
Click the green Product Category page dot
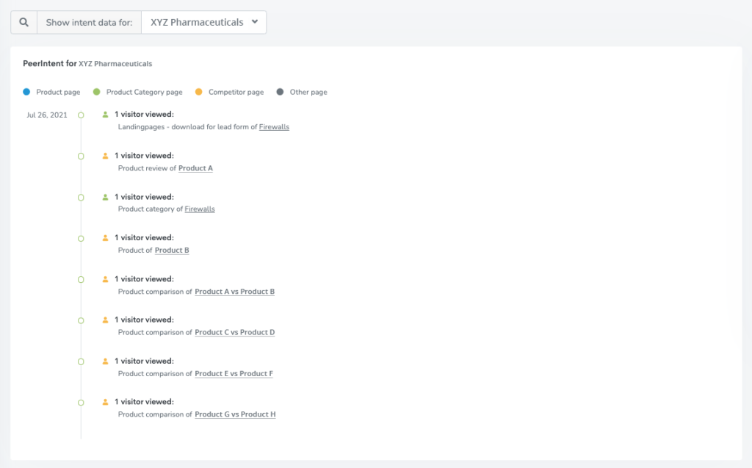(x=97, y=92)
